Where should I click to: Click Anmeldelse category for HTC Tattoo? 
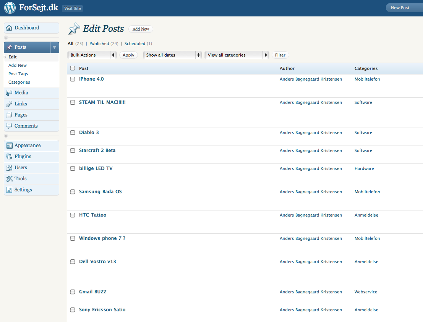point(366,215)
